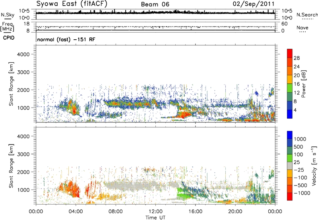This screenshot has width=318, height=220.
Task: Click the '-1000' velocity colorbar tick
Action: [x=302, y=193]
